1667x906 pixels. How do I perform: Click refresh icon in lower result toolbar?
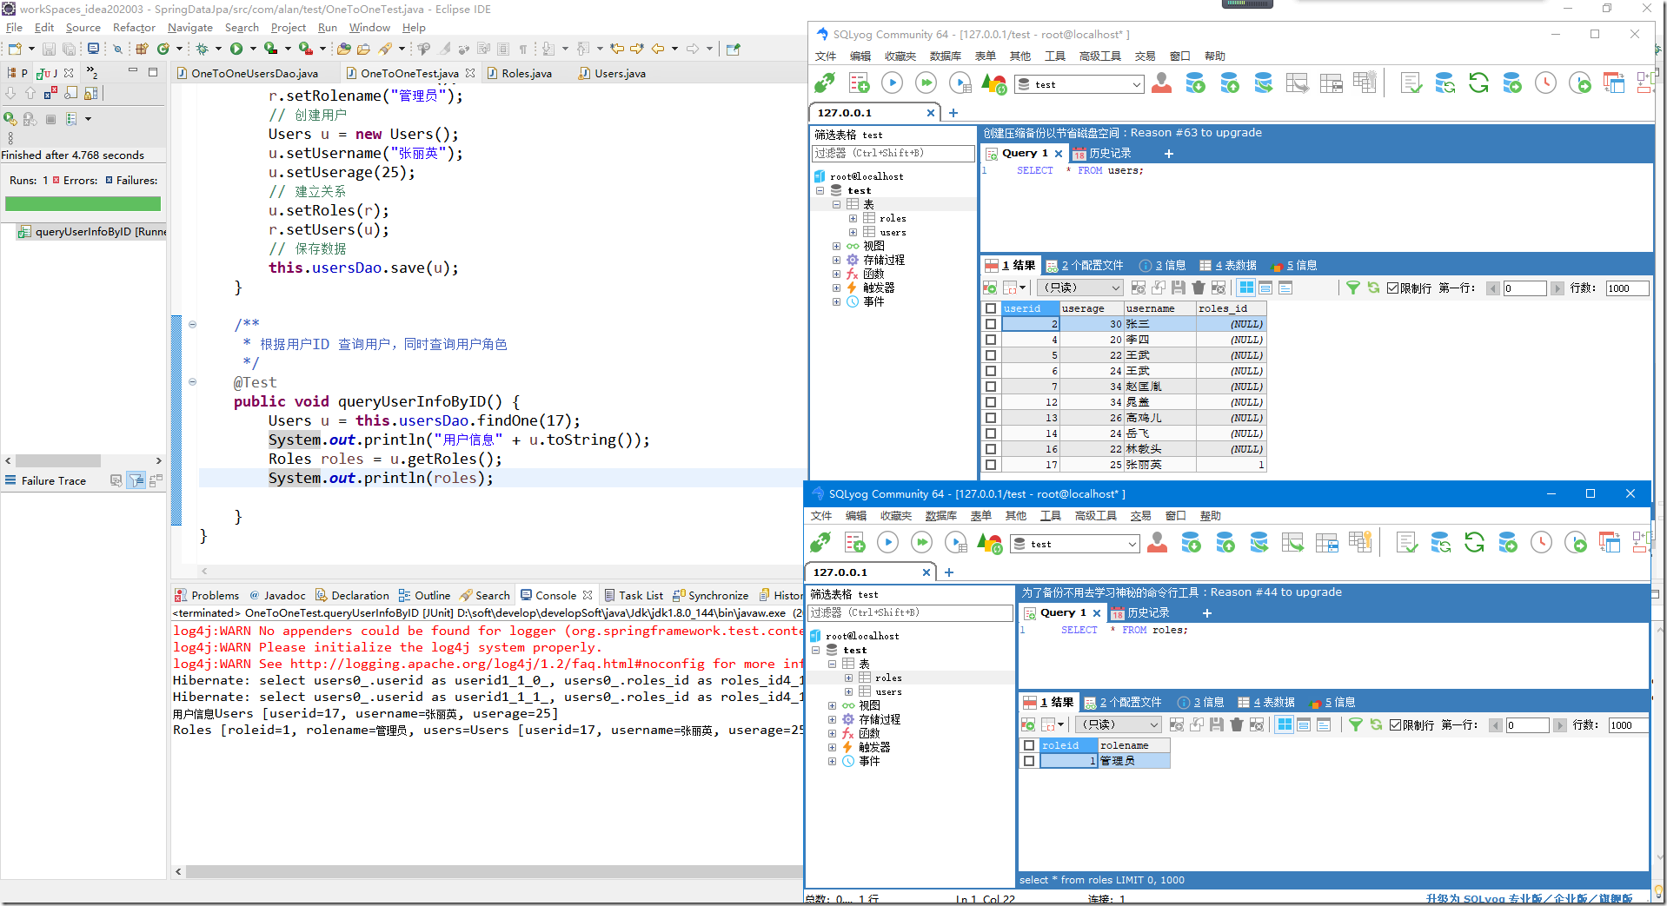(x=1376, y=724)
